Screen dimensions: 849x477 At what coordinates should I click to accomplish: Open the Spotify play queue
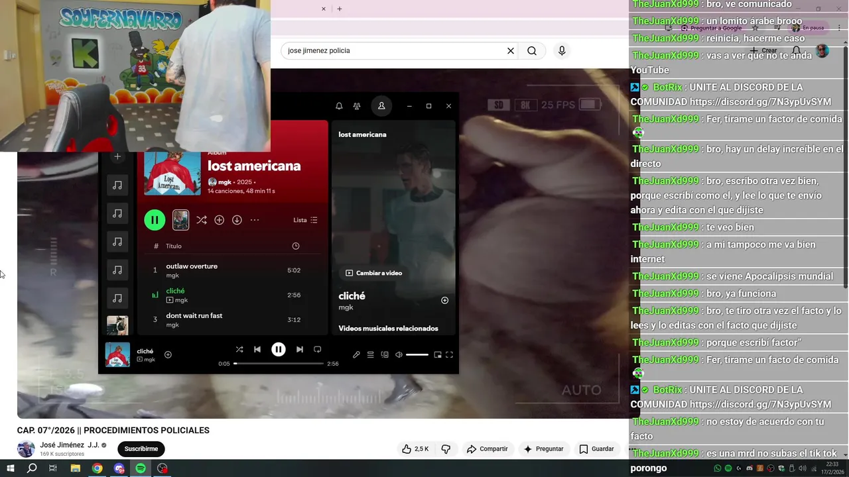coord(371,355)
